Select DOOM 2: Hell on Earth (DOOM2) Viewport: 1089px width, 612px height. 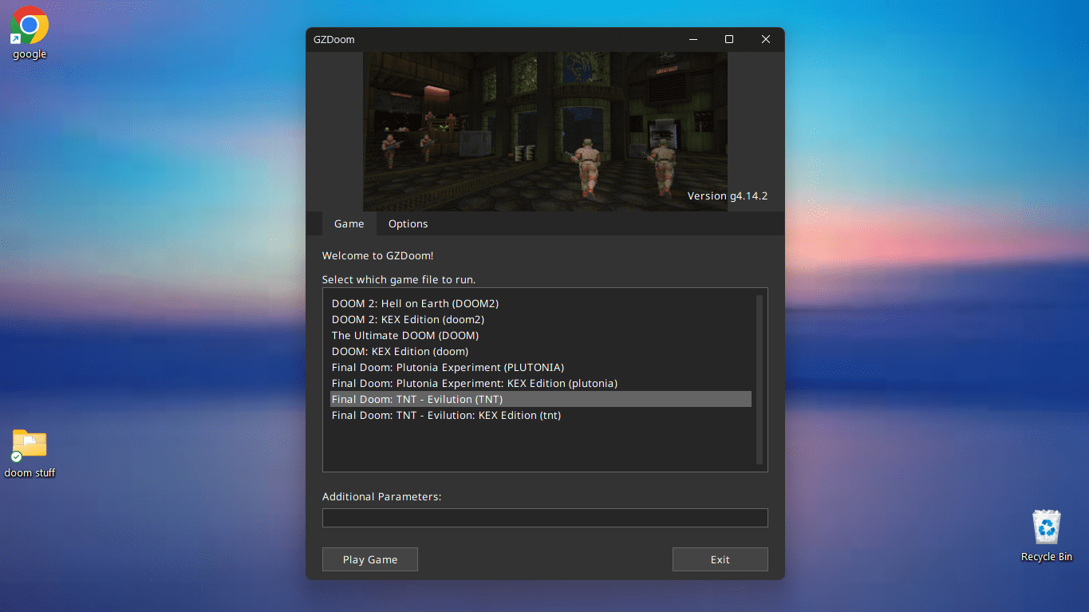click(x=541, y=303)
